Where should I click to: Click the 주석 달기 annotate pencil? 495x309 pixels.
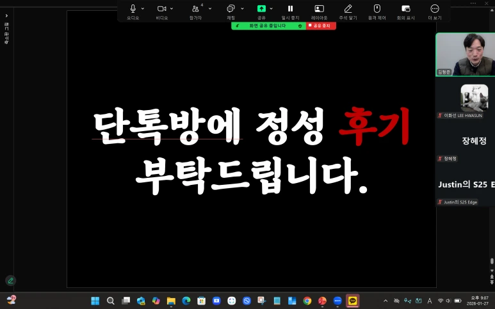click(x=348, y=8)
